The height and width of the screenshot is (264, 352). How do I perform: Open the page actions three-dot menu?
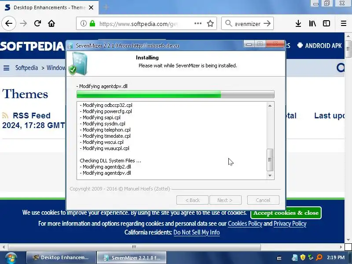pyautogui.click(x=198, y=23)
